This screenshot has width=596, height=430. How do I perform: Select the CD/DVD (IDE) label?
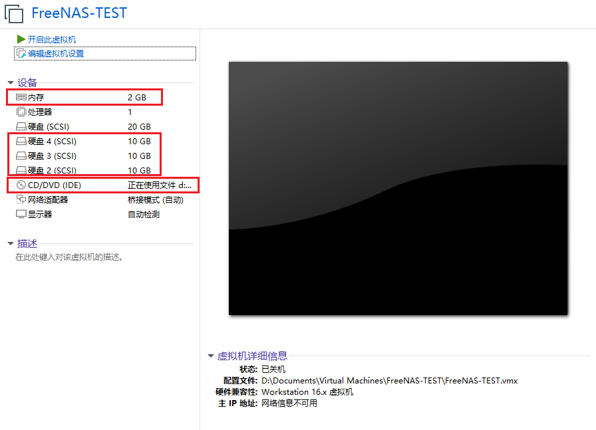pyautogui.click(x=55, y=185)
